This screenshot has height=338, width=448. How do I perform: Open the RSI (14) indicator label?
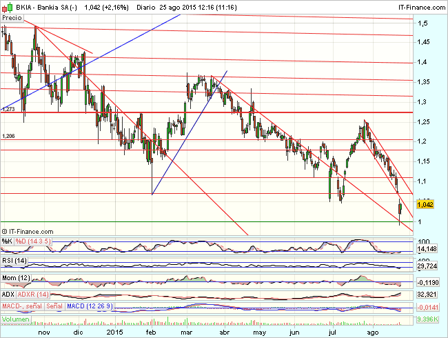[x=14, y=261]
